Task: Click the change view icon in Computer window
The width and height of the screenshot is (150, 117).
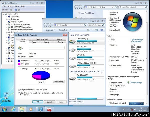Action: click(x=88, y=30)
